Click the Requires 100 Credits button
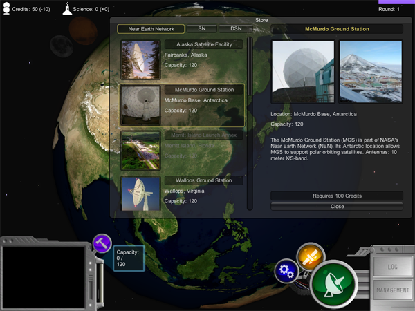 click(x=337, y=196)
